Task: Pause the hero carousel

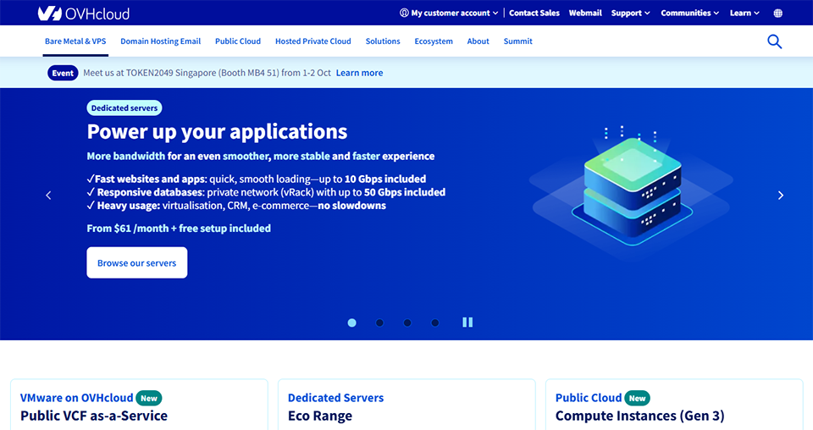Action: [x=467, y=322]
